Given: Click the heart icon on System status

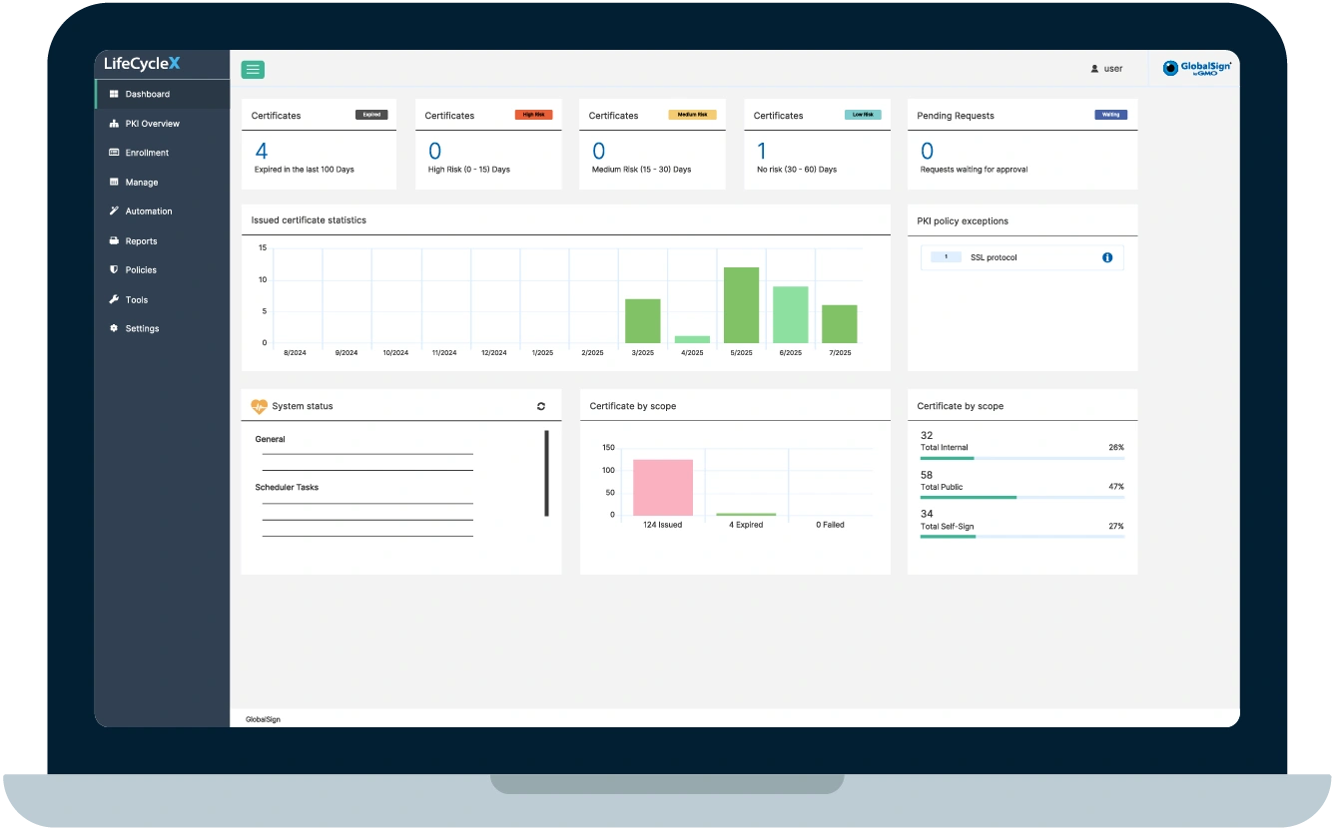Looking at the screenshot, I should [260, 406].
